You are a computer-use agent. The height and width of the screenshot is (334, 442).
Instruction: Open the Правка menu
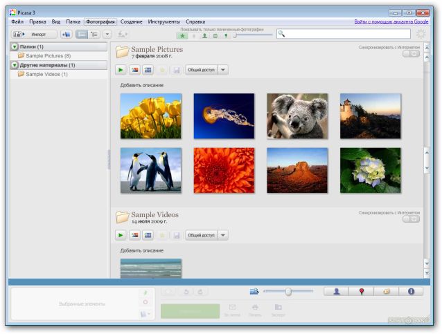pos(37,21)
